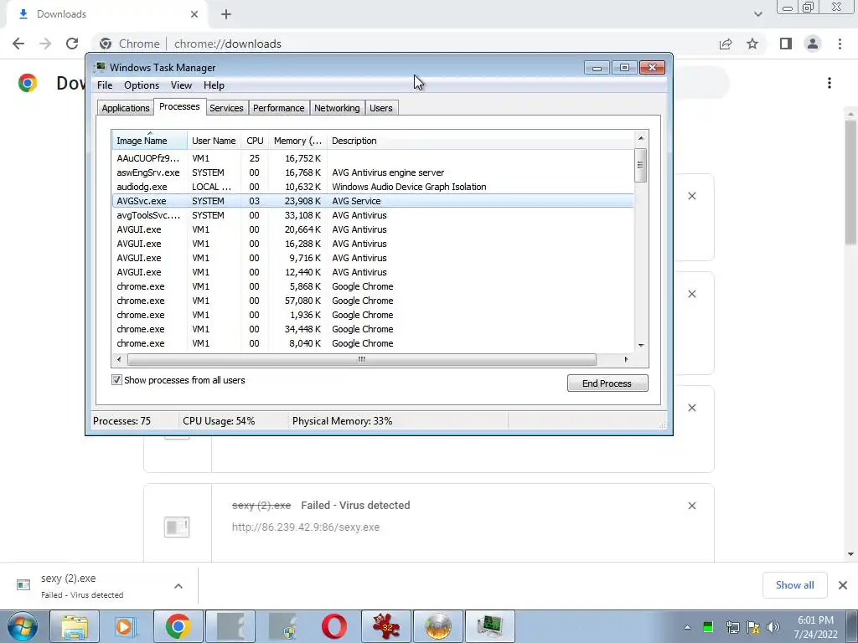This screenshot has height=643, width=858.
Task: Open a new Chrome tab
Action: coord(226,14)
